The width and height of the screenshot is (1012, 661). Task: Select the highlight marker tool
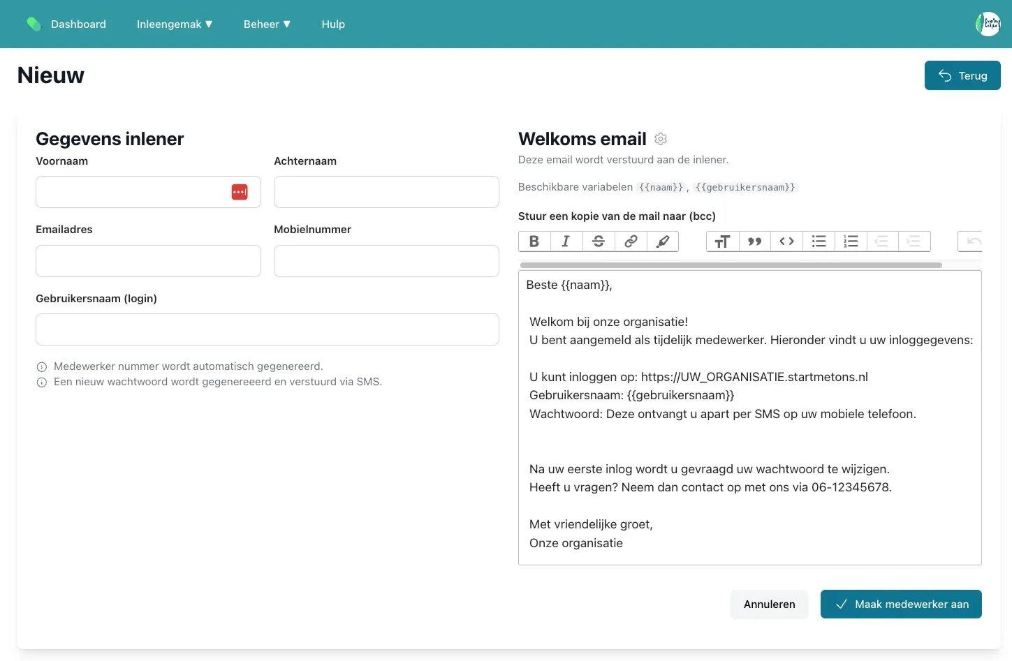click(x=663, y=242)
